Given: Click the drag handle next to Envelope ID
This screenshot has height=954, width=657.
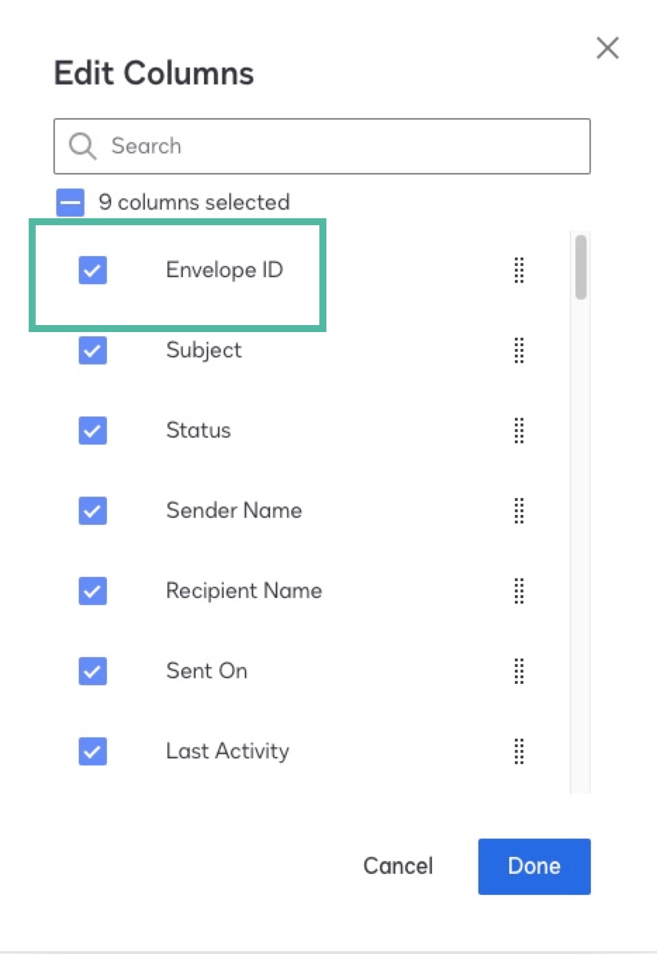Looking at the screenshot, I should [x=518, y=270].
